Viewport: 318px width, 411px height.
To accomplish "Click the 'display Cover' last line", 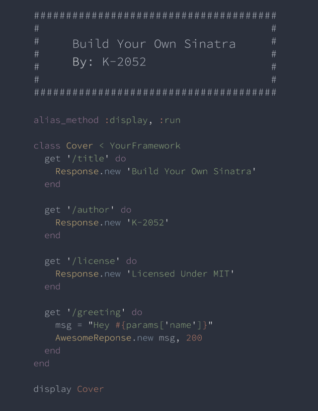I will (x=69, y=389).
